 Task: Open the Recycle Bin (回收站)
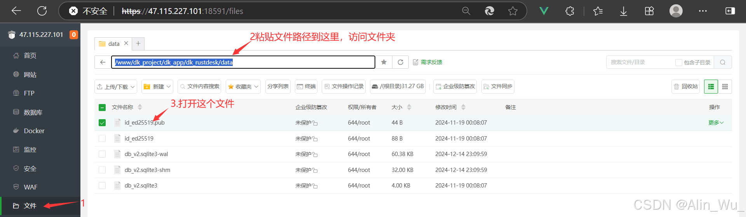pos(686,87)
